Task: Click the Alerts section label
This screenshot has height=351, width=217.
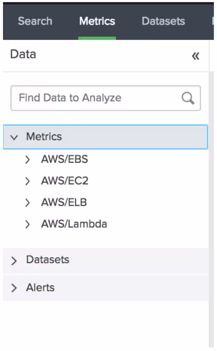Action: [x=40, y=288]
